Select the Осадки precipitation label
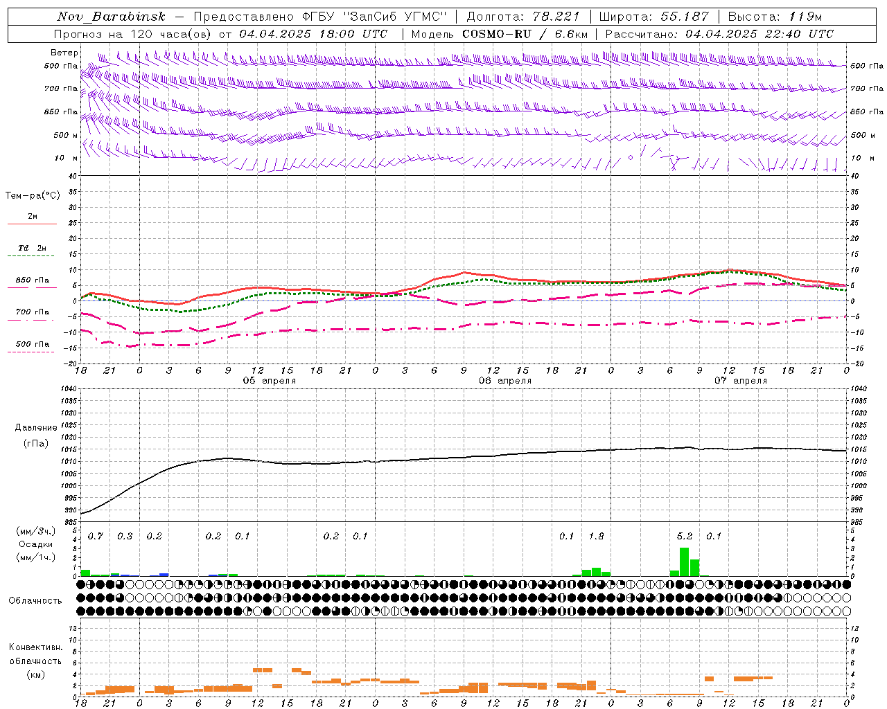Viewport: 887px width, 709px height. click(36, 545)
